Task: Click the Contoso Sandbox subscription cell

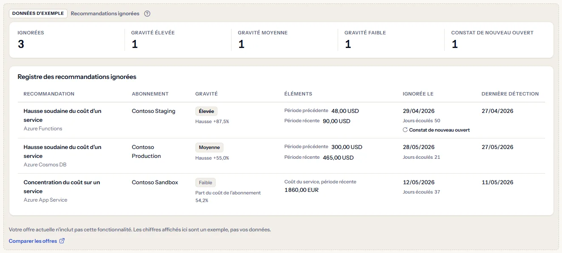Action: point(155,183)
